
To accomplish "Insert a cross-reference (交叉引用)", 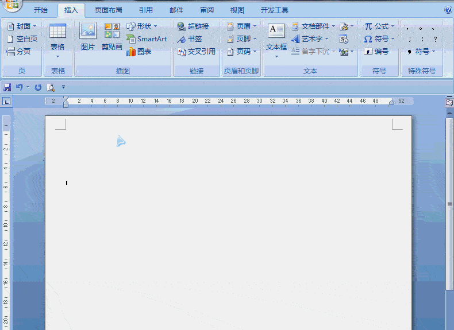I will (197, 52).
